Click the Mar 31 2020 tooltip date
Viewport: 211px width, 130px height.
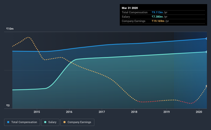coord(130,8)
